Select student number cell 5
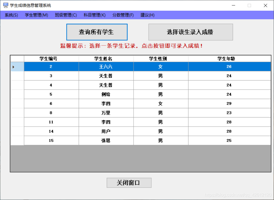 pyautogui.click(x=51, y=95)
